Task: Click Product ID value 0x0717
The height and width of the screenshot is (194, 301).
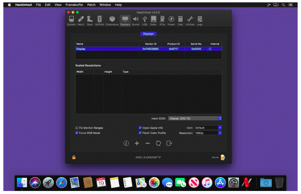Action: [x=174, y=49]
